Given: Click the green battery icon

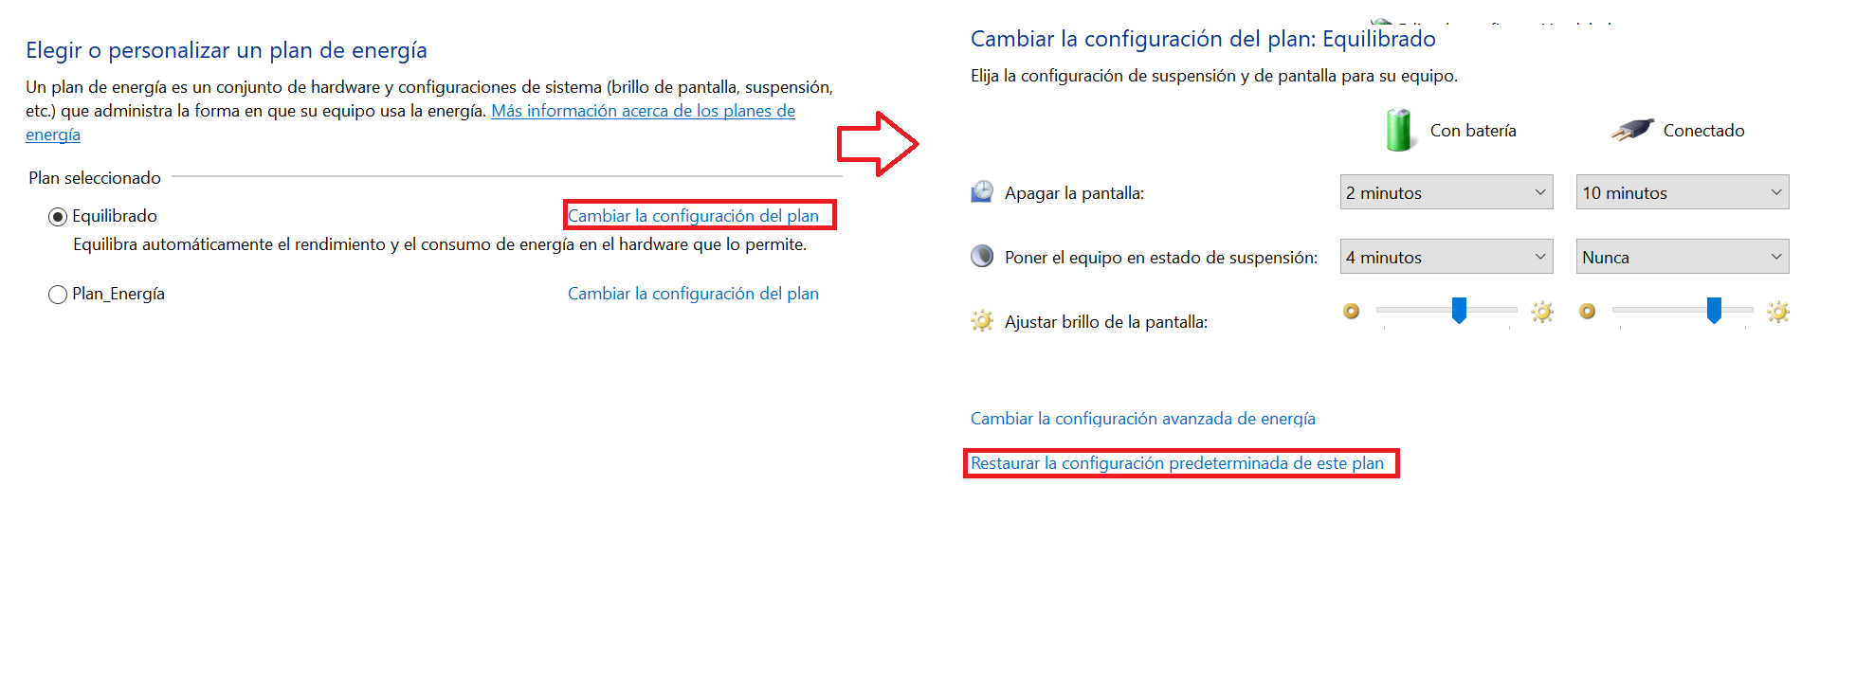Looking at the screenshot, I should tap(1398, 130).
